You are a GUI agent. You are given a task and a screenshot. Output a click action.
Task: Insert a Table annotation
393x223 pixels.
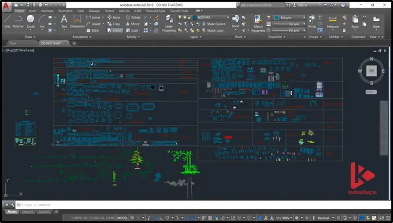[93, 31]
